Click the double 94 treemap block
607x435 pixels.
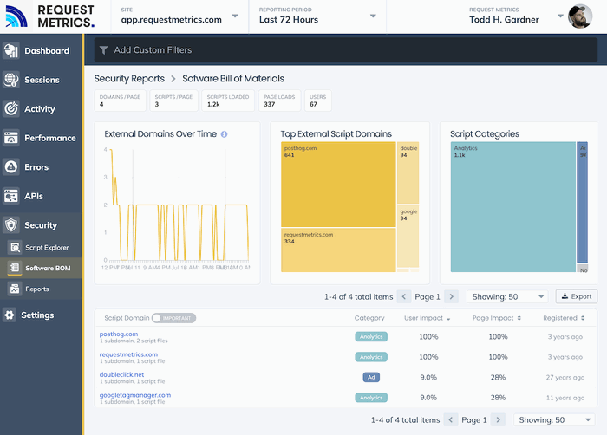[x=408, y=172]
